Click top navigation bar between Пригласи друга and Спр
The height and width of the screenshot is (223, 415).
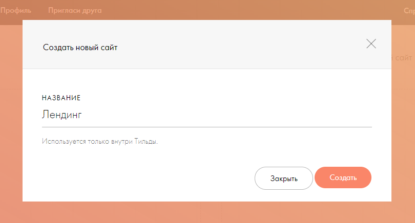click(x=252, y=11)
